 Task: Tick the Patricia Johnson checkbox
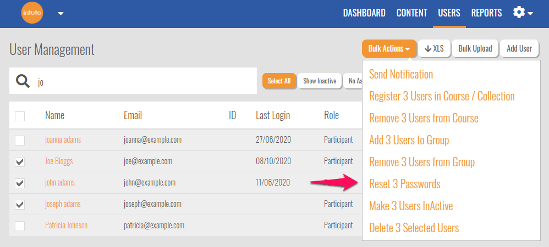20,226
